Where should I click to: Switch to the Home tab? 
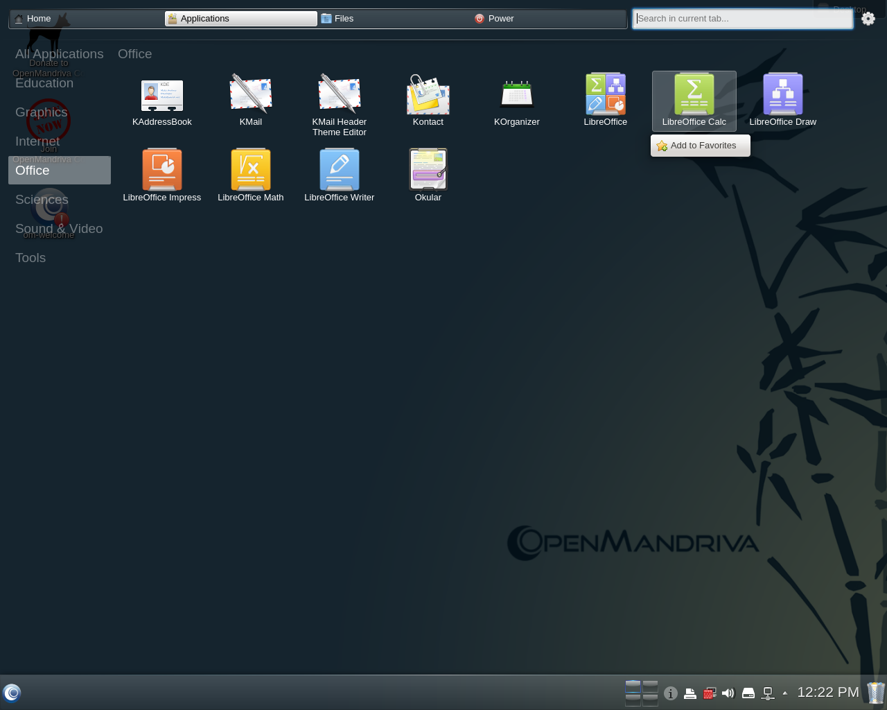(x=86, y=19)
